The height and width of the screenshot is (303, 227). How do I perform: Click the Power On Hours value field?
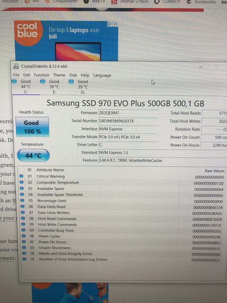pos(214,145)
